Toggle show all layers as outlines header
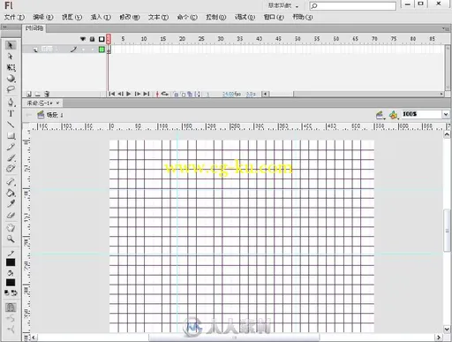452x342 pixels. tap(102, 39)
